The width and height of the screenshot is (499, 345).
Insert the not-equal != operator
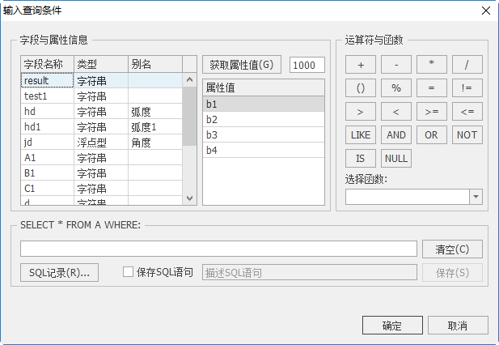click(x=467, y=88)
